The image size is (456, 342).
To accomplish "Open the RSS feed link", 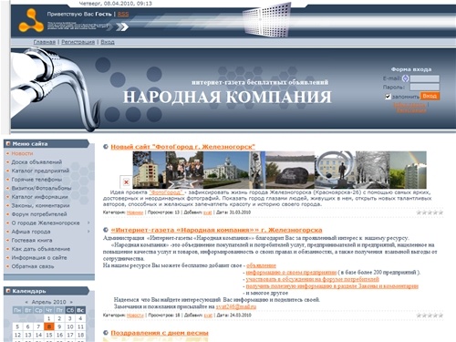I will tap(123, 14).
